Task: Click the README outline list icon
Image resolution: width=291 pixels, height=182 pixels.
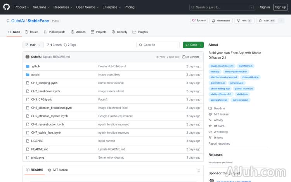Action: pyautogui.click(x=198, y=170)
